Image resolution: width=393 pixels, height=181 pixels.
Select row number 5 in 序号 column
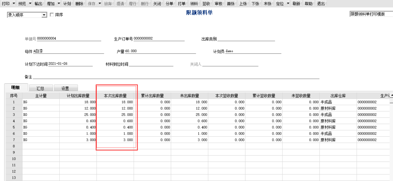coord(14,127)
